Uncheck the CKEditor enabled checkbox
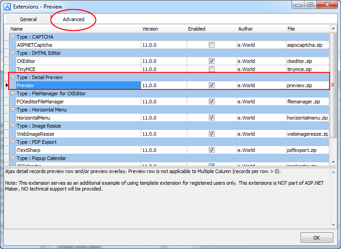 (x=211, y=61)
